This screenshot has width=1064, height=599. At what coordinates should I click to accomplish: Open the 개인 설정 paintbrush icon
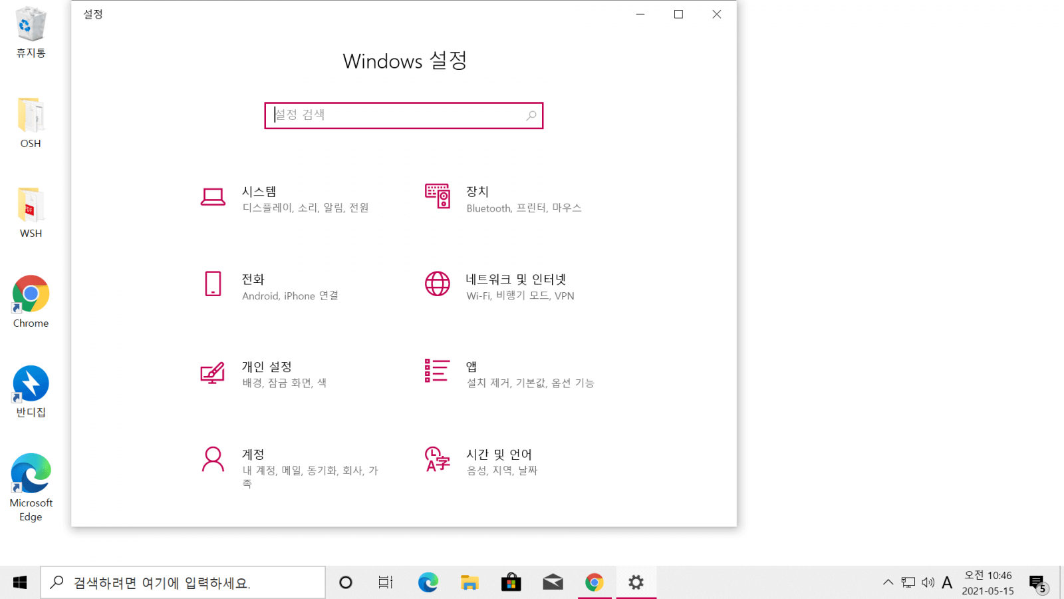pyautogui.click(x=213, y=373)
